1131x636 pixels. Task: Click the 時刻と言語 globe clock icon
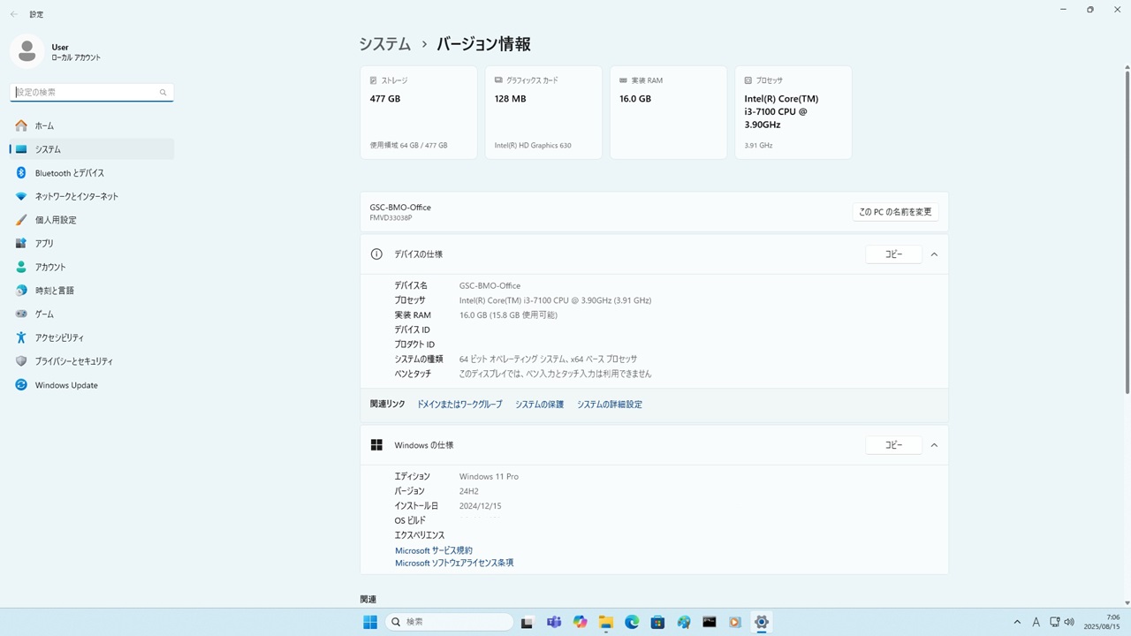tap(21, 291)
